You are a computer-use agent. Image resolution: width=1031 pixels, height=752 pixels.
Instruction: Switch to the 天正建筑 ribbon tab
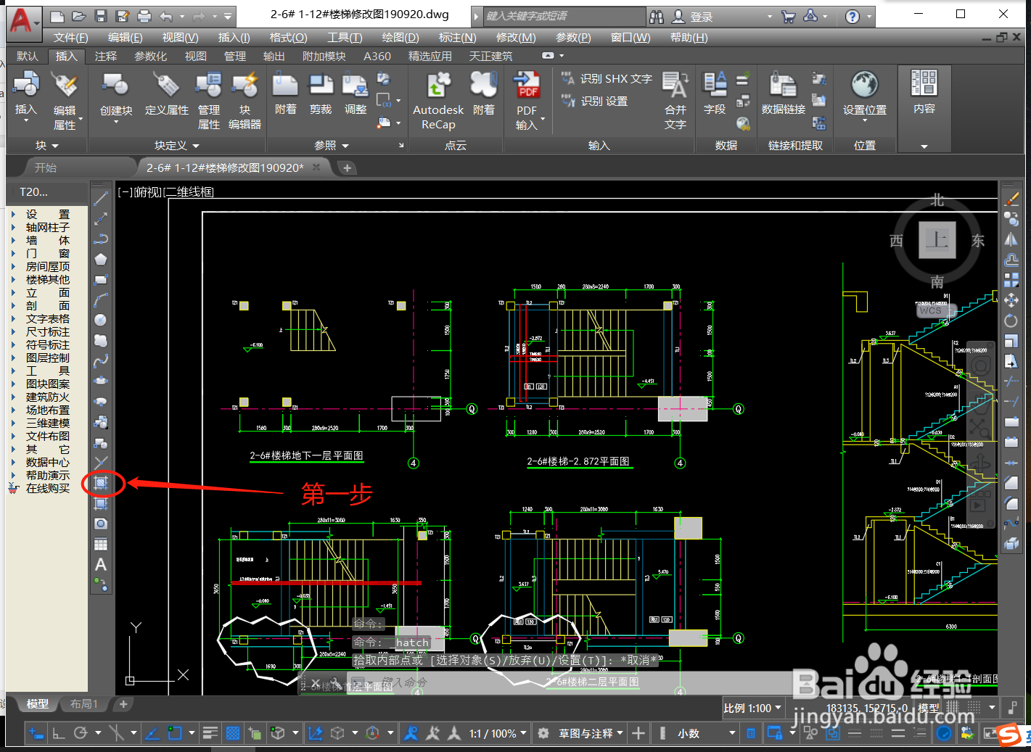tap(490, 56)
